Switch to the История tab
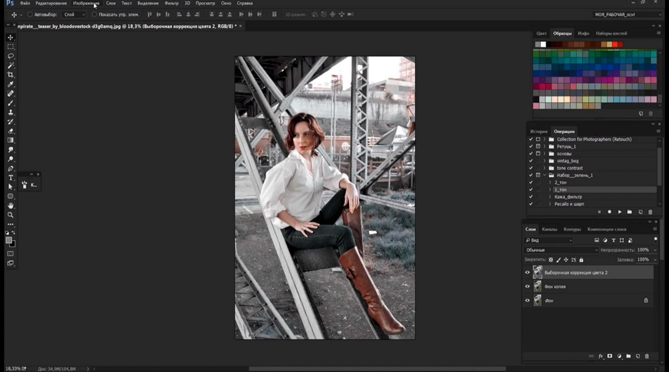Image resolution: width=669 pixels, height=372 pixels. [539, 131]
